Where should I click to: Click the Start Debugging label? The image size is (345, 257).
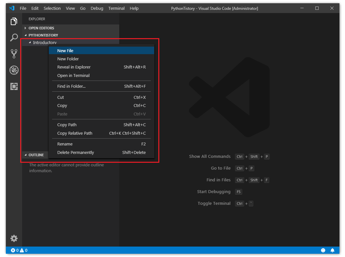(214, 191)
